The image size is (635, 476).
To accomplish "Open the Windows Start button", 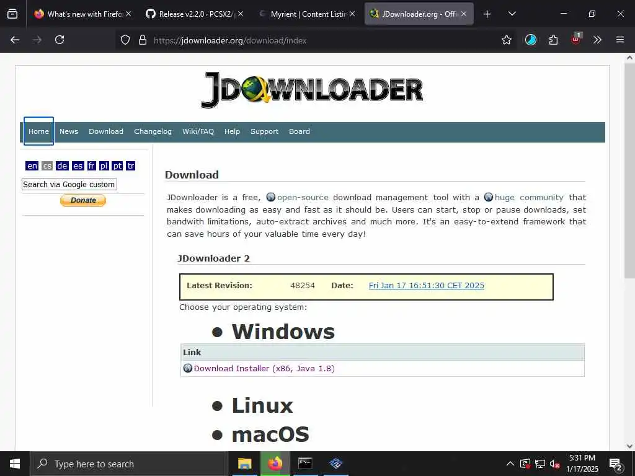I will [x=15, y=464].
